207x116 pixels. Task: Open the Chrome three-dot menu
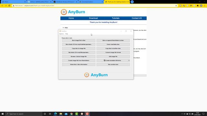(205, 6)
